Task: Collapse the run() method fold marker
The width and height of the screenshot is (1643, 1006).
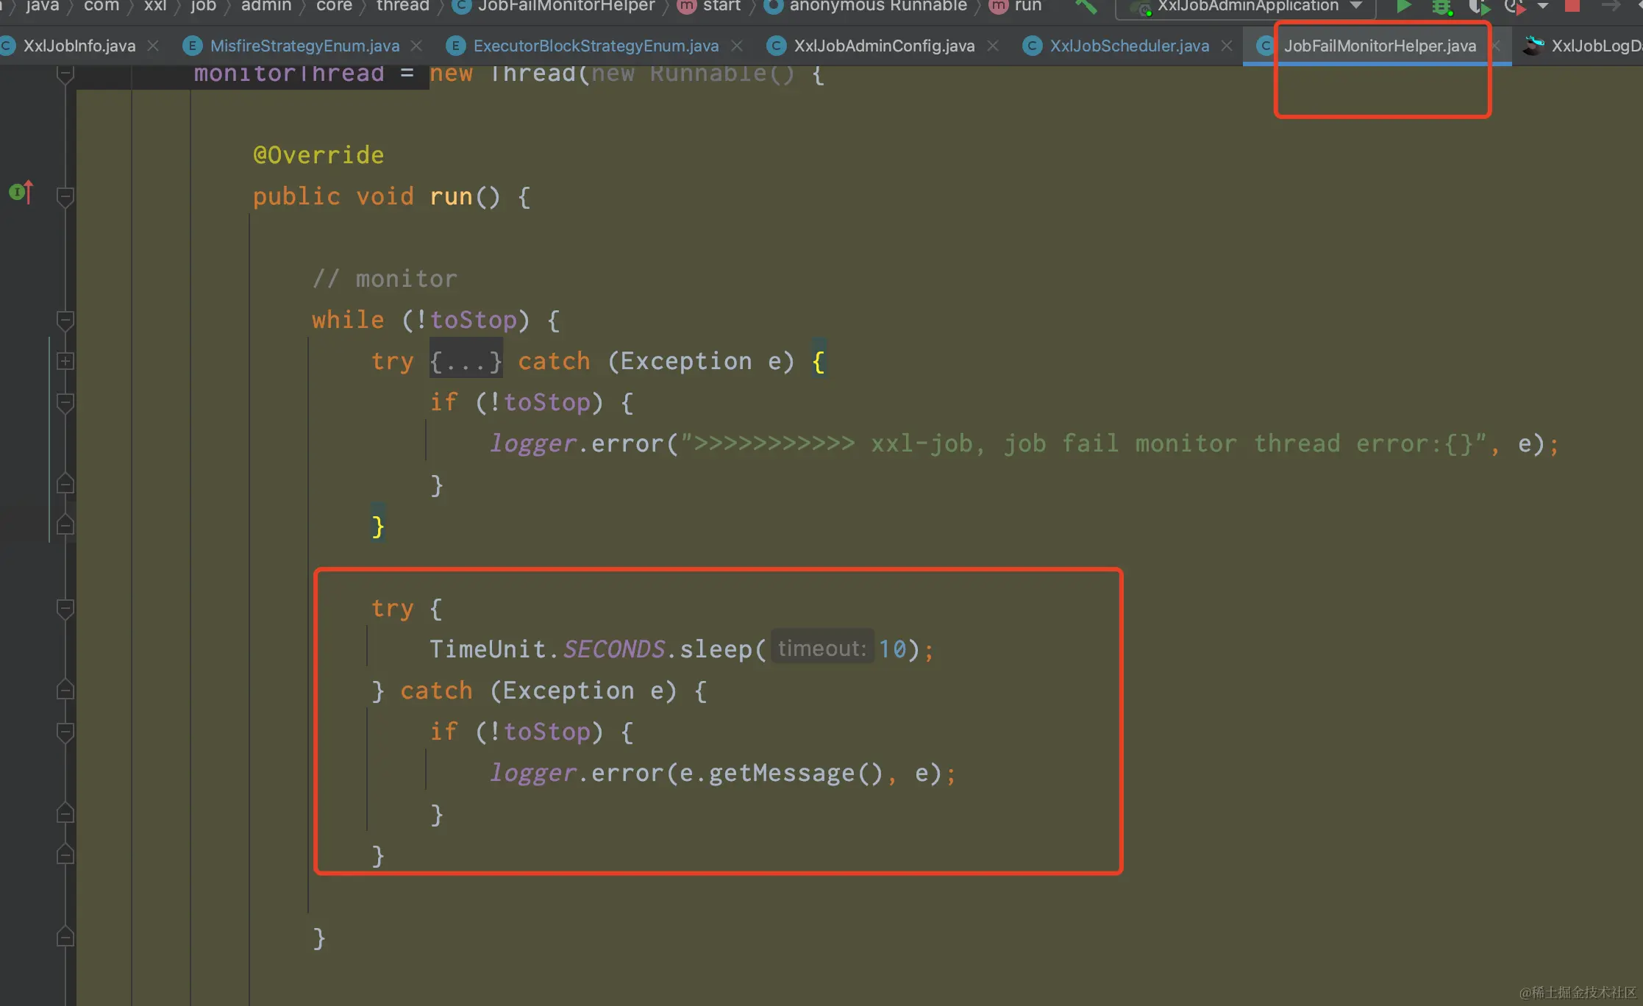Action: click(x=65, y=196)
